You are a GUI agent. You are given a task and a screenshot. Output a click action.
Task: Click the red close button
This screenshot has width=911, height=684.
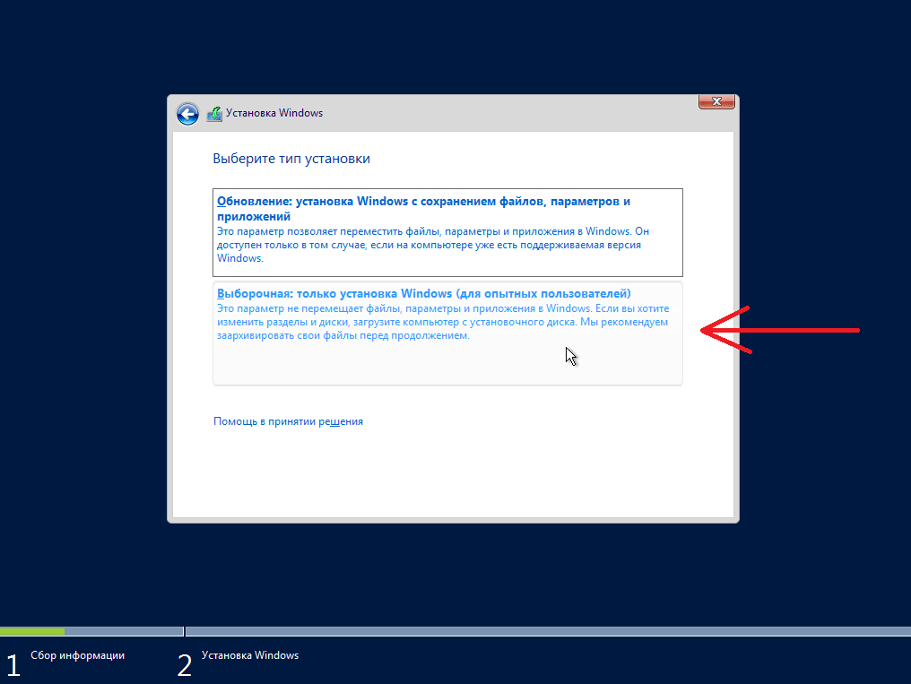pyautogui.click(x=716, y=101)
